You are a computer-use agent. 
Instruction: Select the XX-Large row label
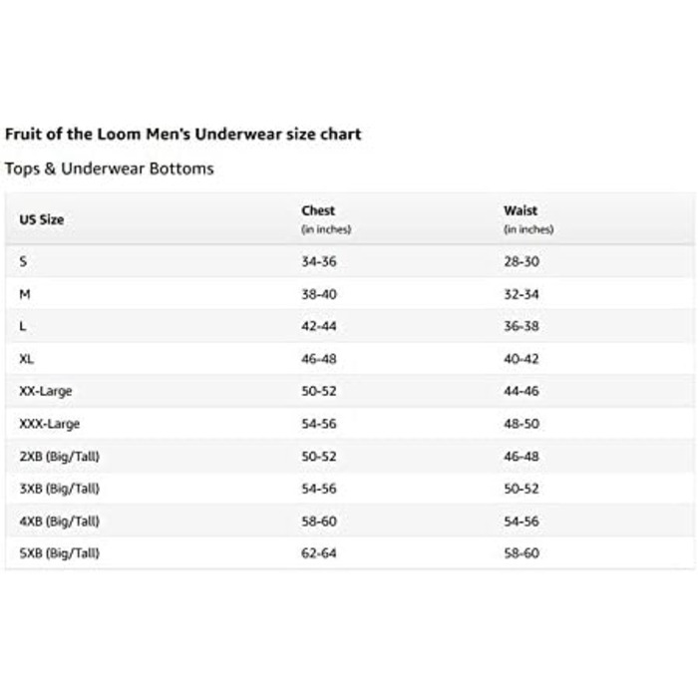click(x=46, y=392)
